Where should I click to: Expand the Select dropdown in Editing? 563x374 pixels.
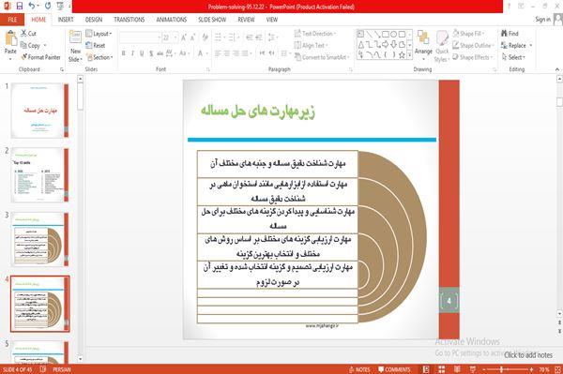pyautogui.click(x=513, y=57)
